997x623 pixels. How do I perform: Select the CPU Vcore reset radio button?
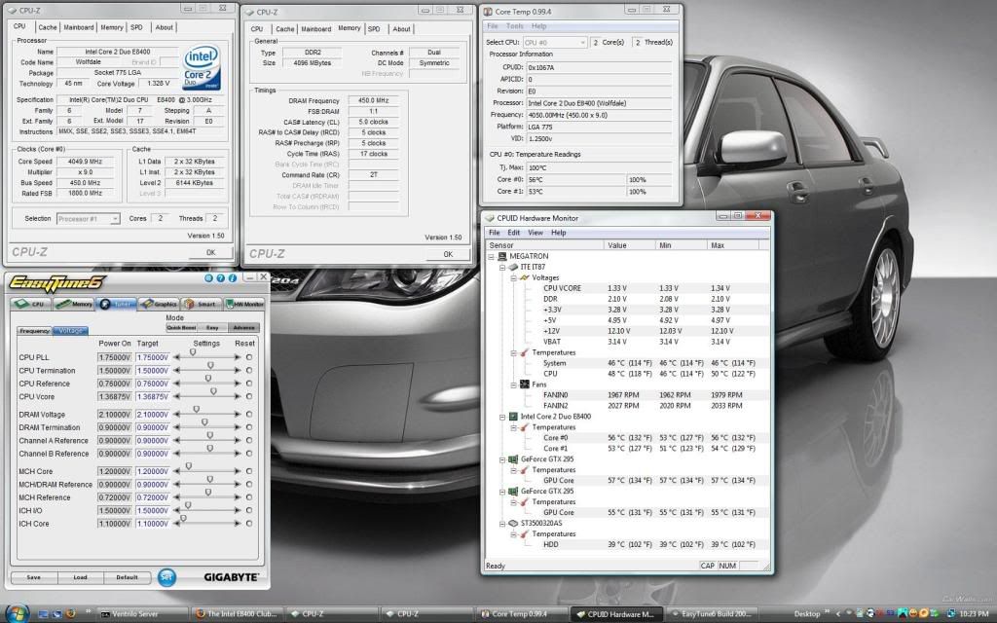coord(249,396)
